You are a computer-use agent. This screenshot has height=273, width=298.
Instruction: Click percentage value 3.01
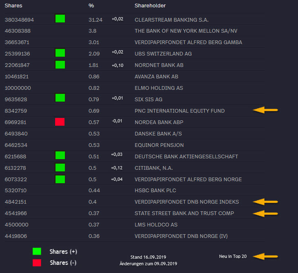click(94, 42)
